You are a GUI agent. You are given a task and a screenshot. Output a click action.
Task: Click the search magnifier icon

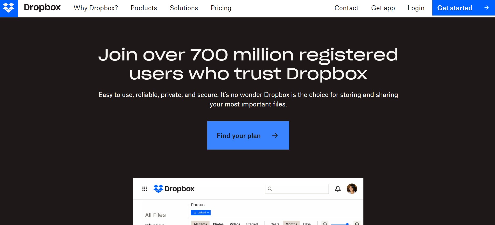(270, 189)
